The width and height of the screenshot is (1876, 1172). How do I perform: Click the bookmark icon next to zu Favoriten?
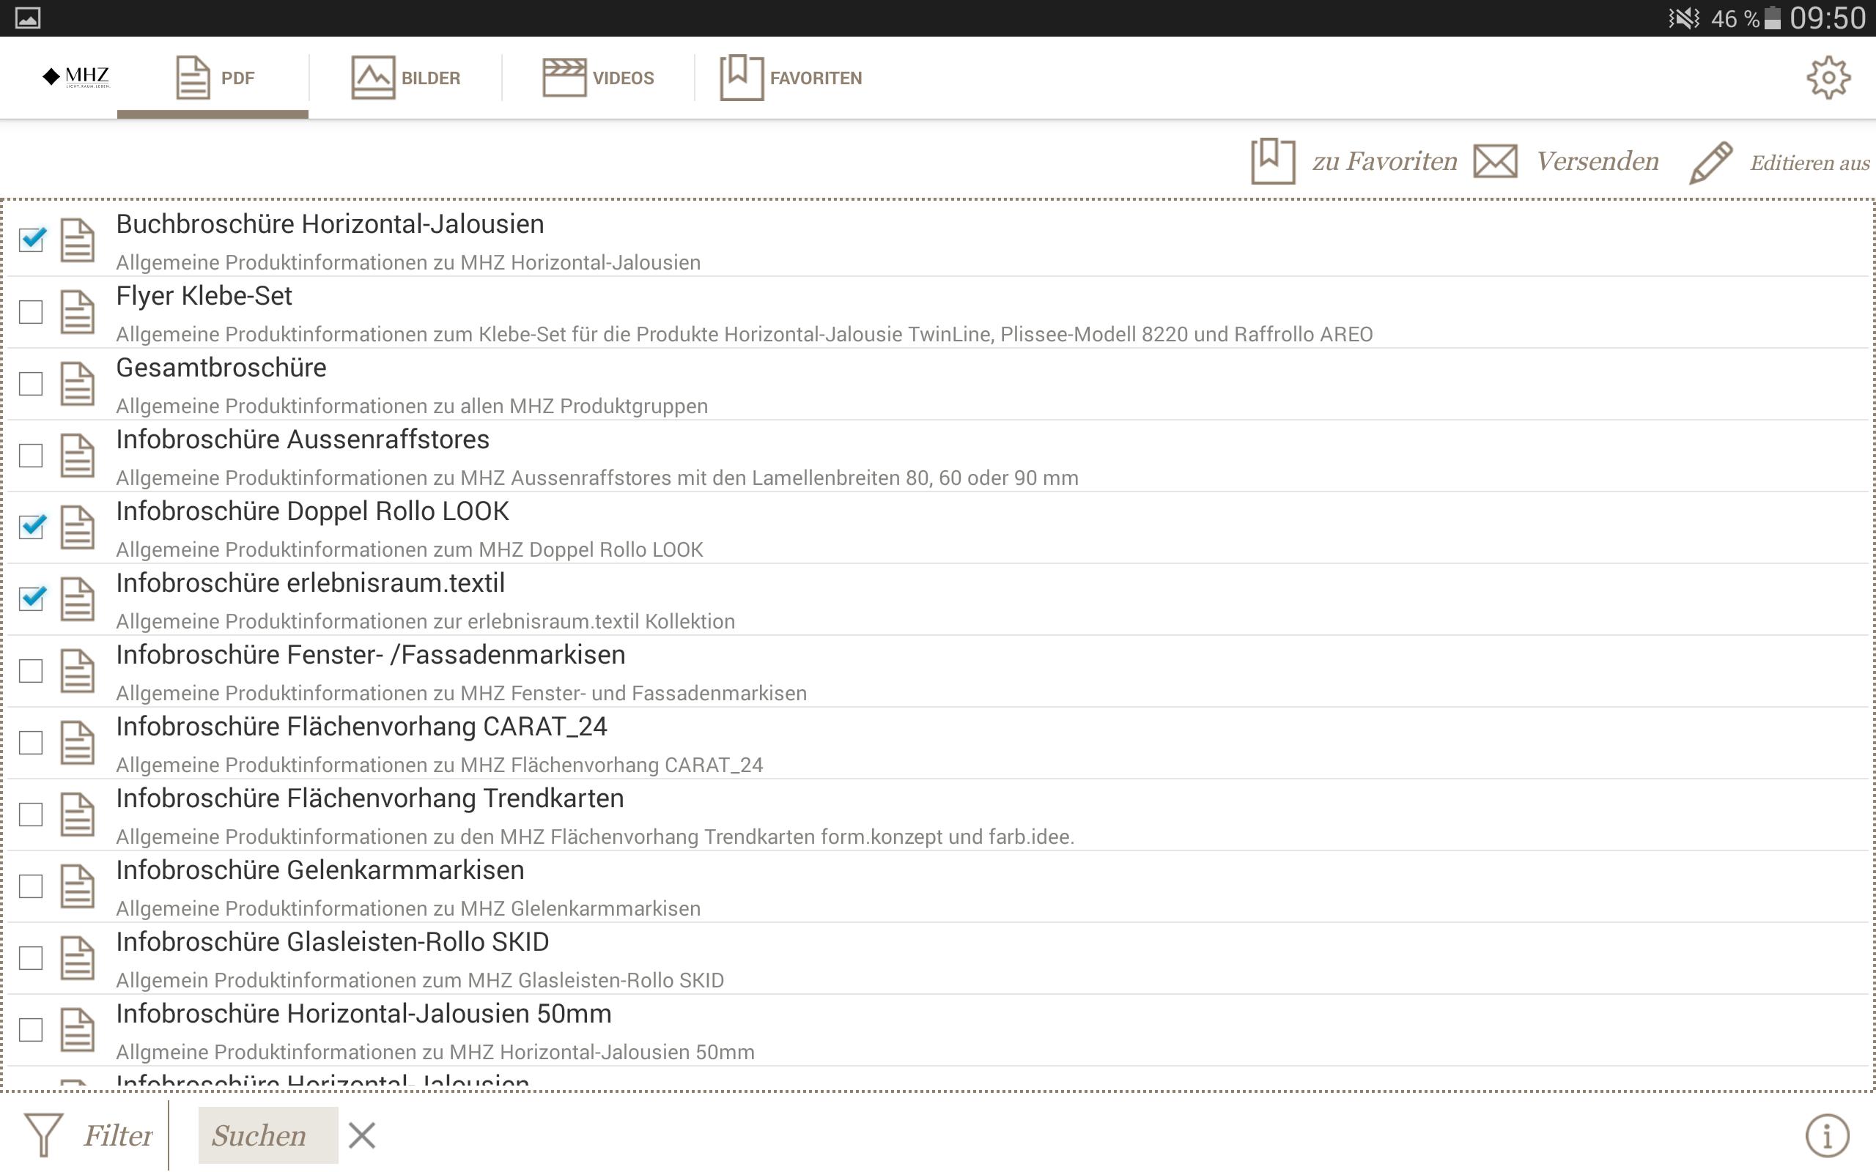click(1273, 161)
